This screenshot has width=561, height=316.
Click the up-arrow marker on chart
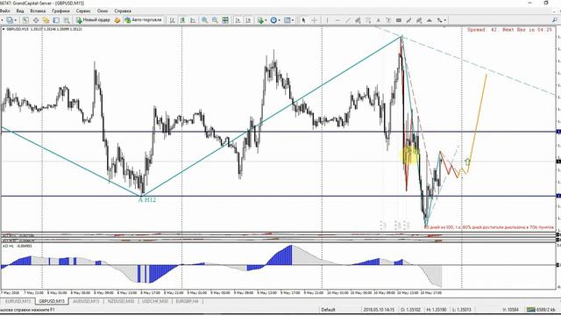pyautogui.click(x=467, y=162)
